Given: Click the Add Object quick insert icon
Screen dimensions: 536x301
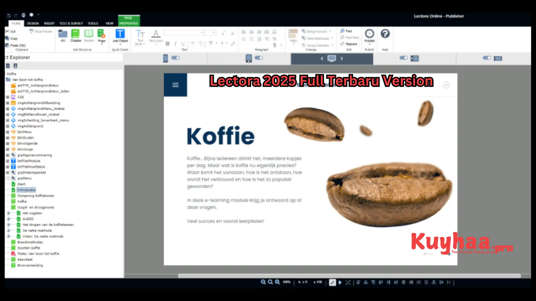Looking at the screenshot, I should [x=120, y=34].
